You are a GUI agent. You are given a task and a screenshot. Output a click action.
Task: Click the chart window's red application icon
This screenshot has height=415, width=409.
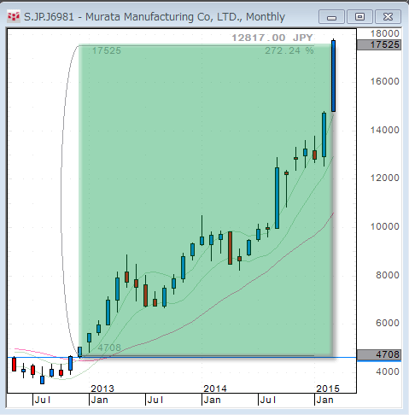pyautogui.click(x=14, y=17)
